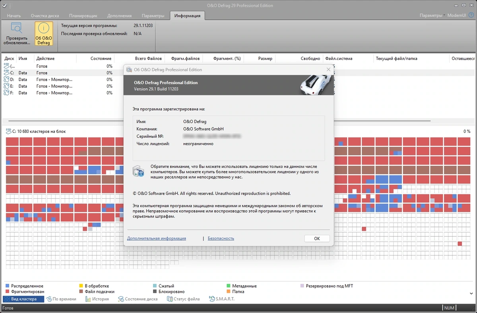The height and width of the screenshot is (313, 477).
Task: Click the license info icon in dialog
Action: click(x=138, y=171)
